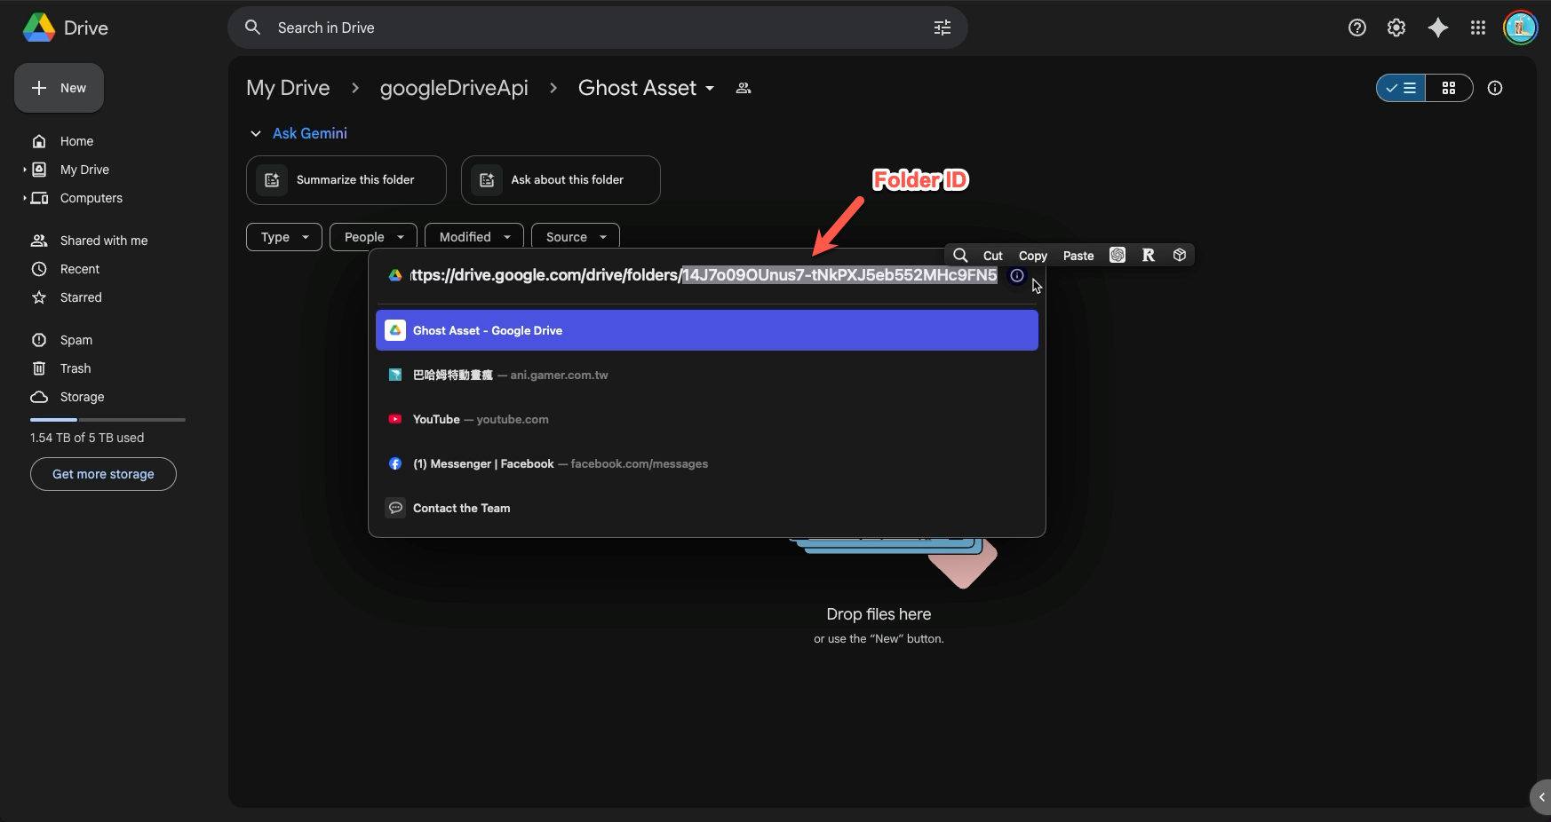This screenshot has height=822, width=1551.
Task: Open the Source filter dropdown
Action: coord(576,237)
